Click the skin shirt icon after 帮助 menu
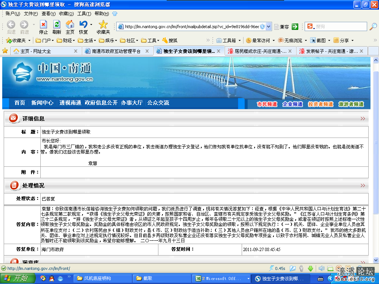Viewport: 379px width, 284px height. (115, 14)
